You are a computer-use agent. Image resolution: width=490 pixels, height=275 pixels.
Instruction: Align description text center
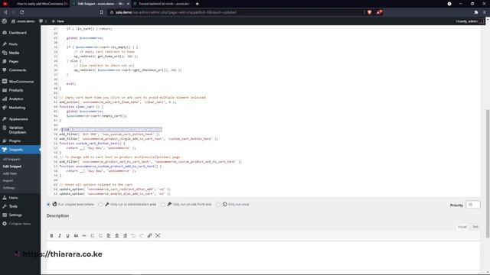(117, 236)
